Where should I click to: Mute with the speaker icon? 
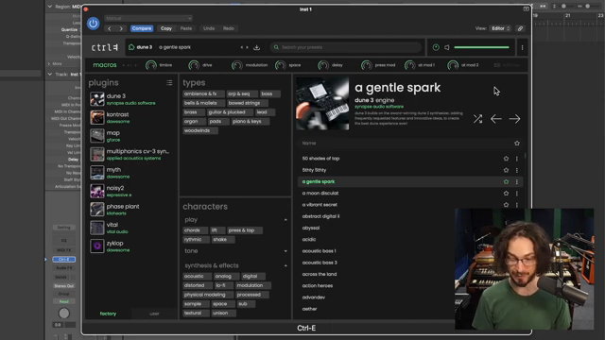tap(447, 47)
